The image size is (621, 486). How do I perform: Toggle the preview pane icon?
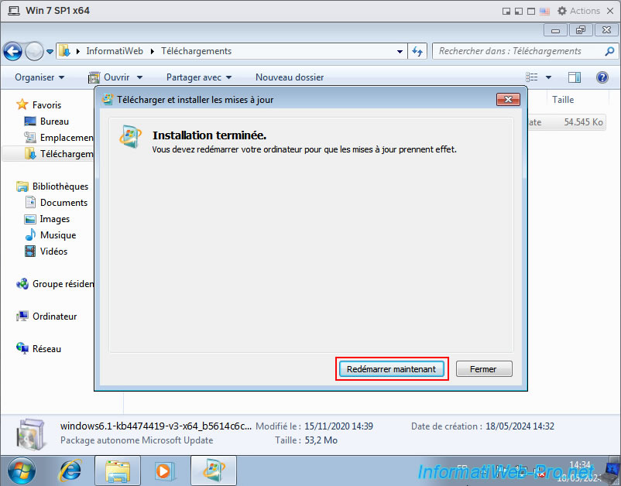pos(575,77)
